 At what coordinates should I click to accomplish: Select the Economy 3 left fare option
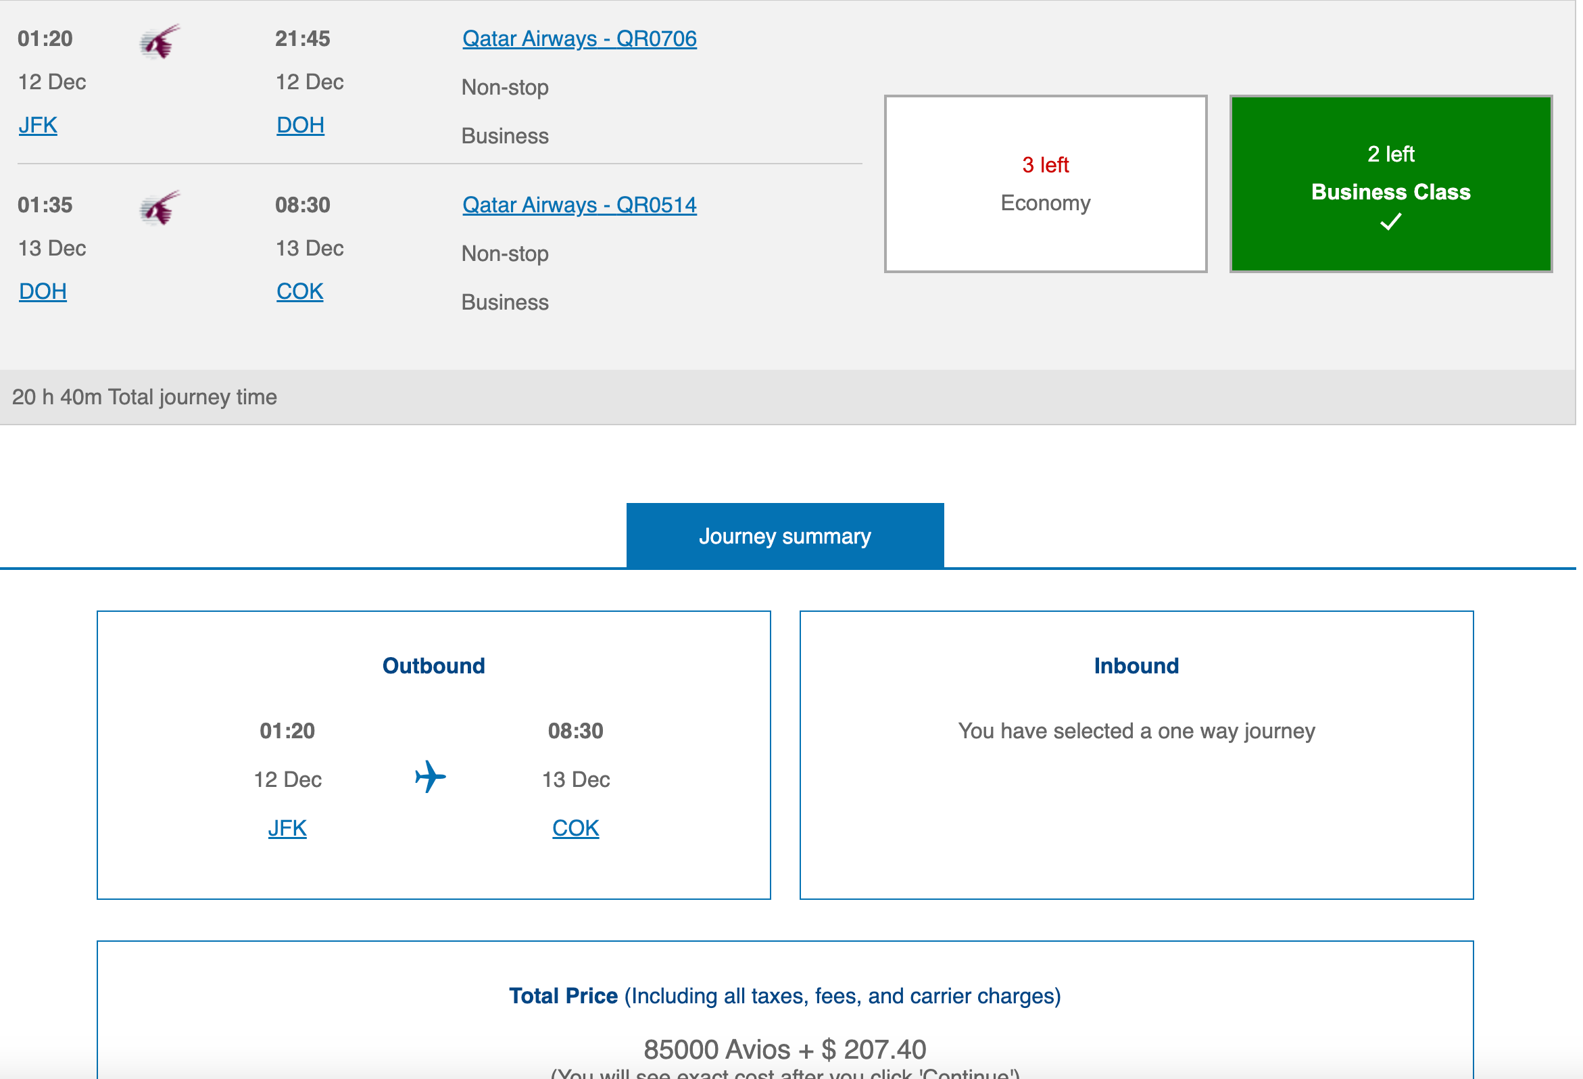tap(1045, 184)
